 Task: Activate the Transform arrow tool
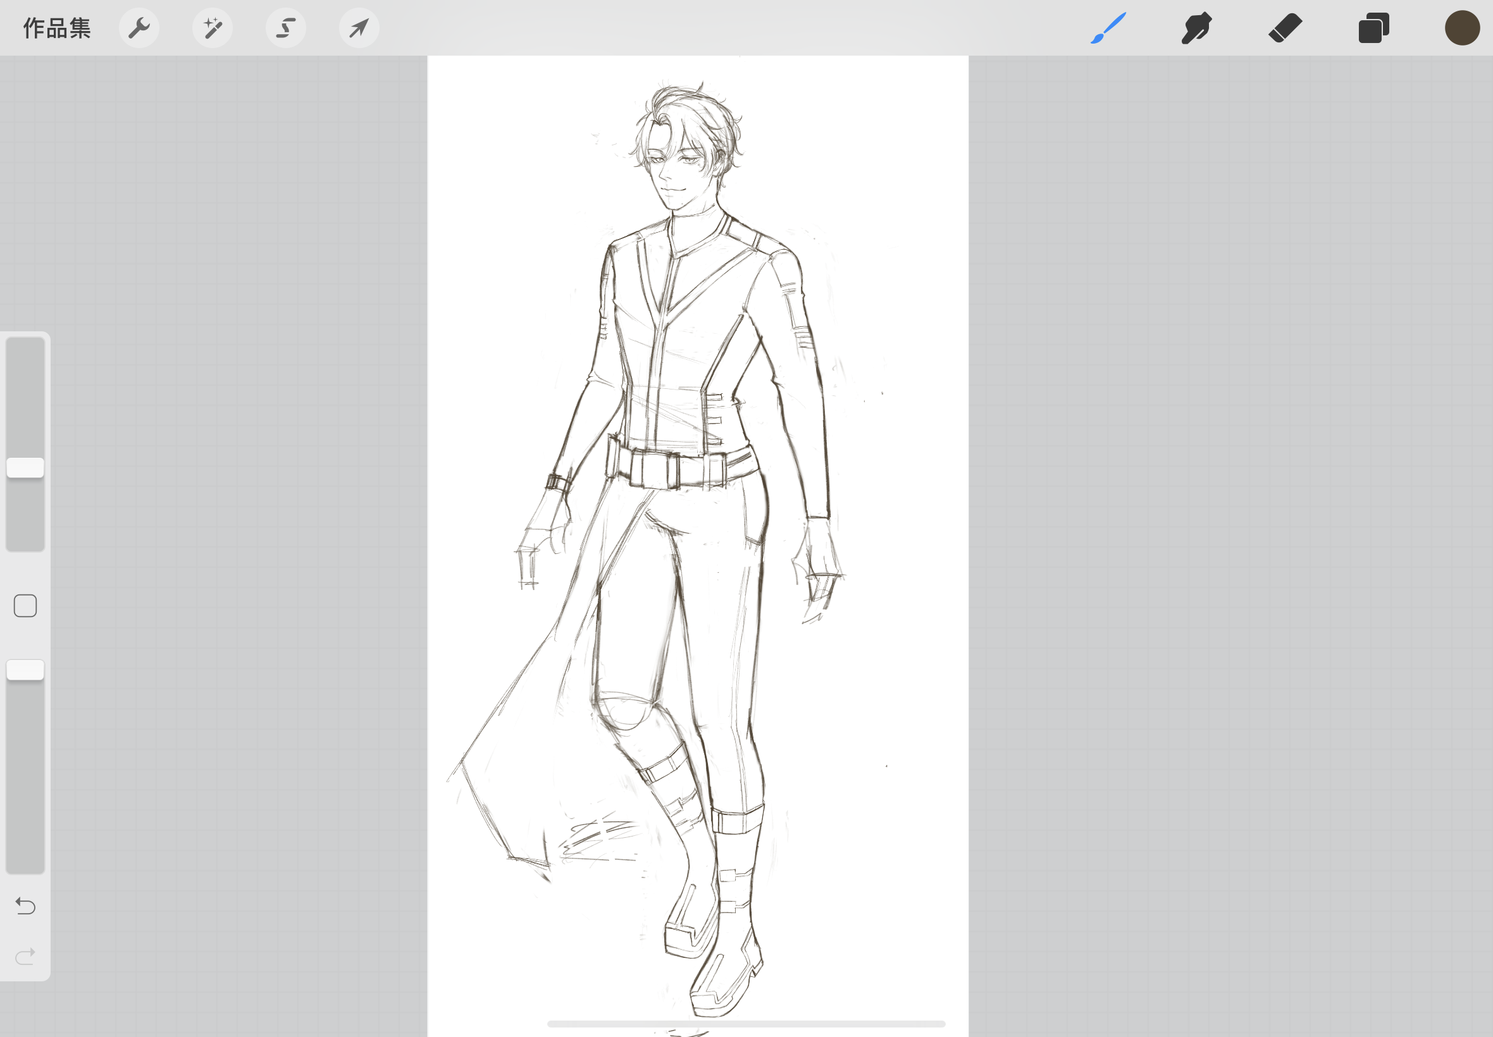359,28
